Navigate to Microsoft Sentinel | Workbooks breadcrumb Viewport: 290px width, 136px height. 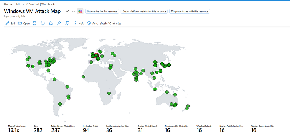point(36,4)
